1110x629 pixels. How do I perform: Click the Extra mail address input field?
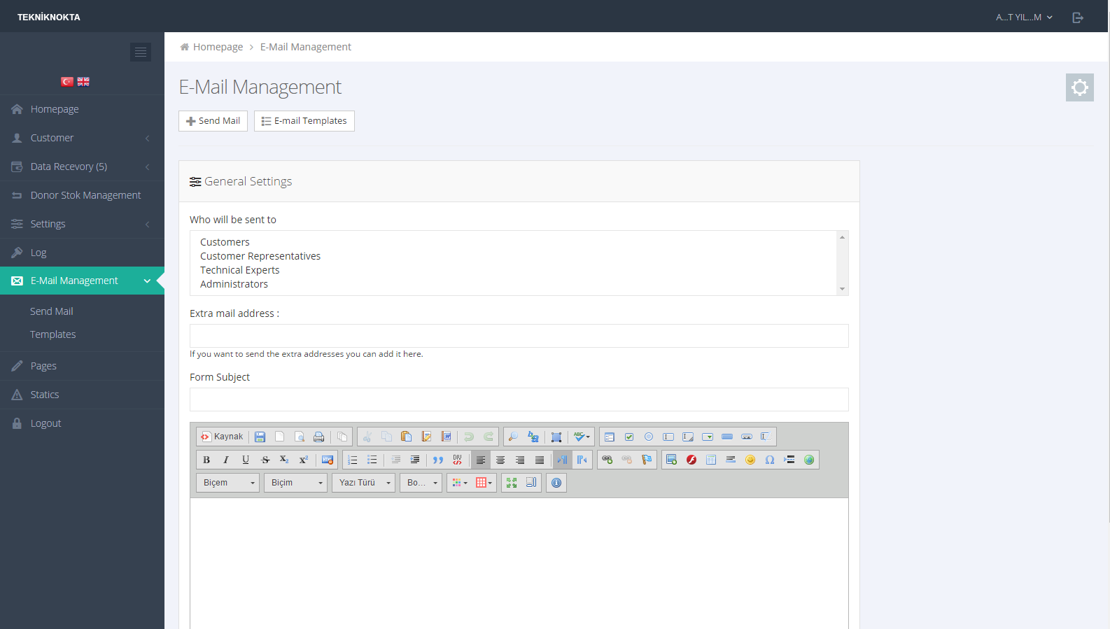(519, 336)
